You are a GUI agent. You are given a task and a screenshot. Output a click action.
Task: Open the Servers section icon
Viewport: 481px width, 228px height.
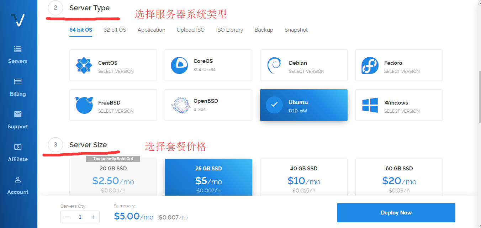[x=18, y=49]
